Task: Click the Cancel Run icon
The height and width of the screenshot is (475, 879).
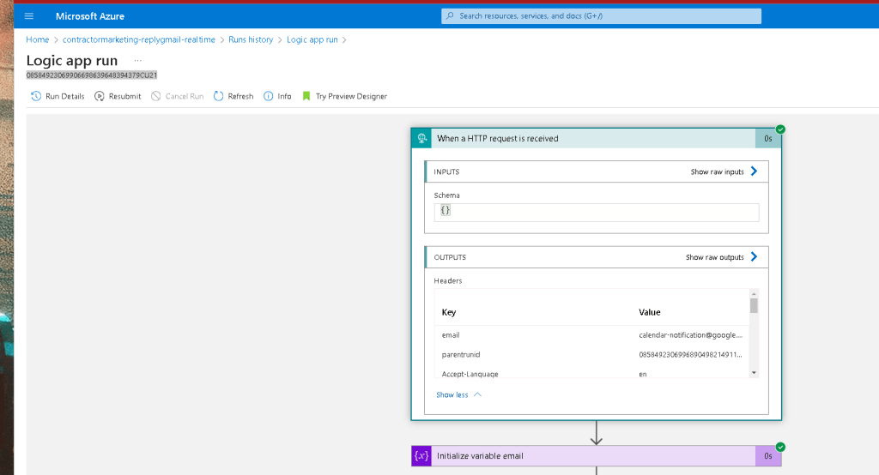Action: (x=156, y=96)
